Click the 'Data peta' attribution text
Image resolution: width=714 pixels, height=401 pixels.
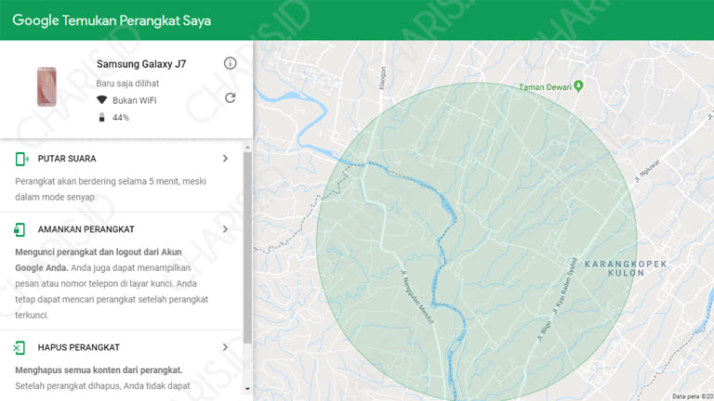693,396
